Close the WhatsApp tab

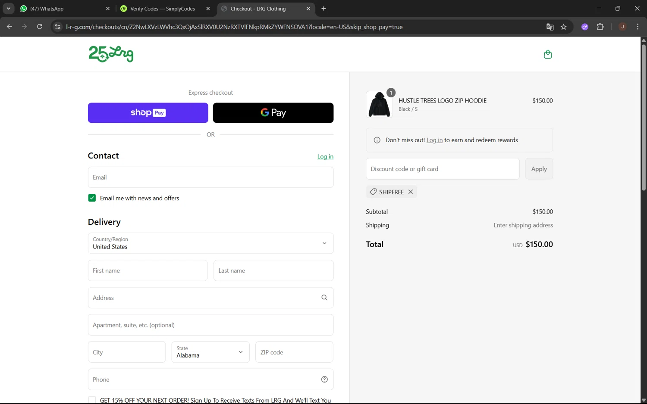[x=108, y=9]
